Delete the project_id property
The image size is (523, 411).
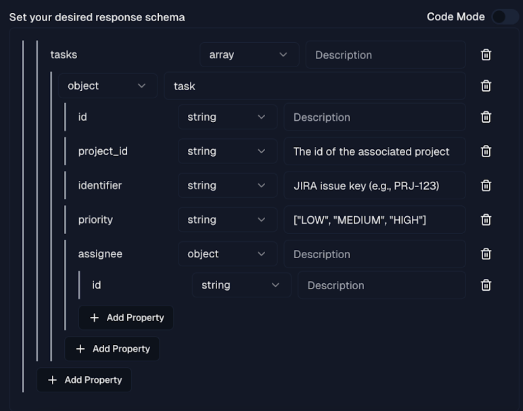coord(486,151)
